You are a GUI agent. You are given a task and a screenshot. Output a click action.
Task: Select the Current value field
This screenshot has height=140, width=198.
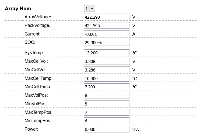pyautogui.click(x=107, y=34)
